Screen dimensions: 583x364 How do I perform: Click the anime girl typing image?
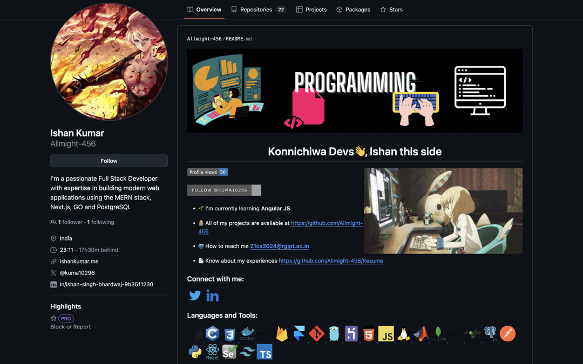(x=443, y=211)
